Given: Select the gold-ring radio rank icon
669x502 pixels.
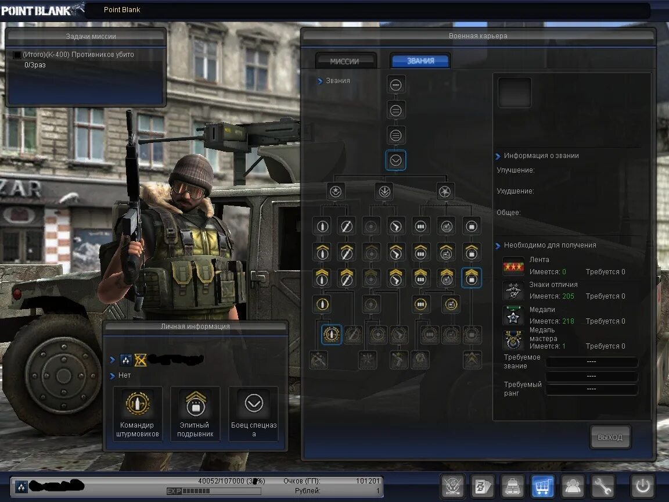Looking at the screenshot, I should click(x=451, y=304).
